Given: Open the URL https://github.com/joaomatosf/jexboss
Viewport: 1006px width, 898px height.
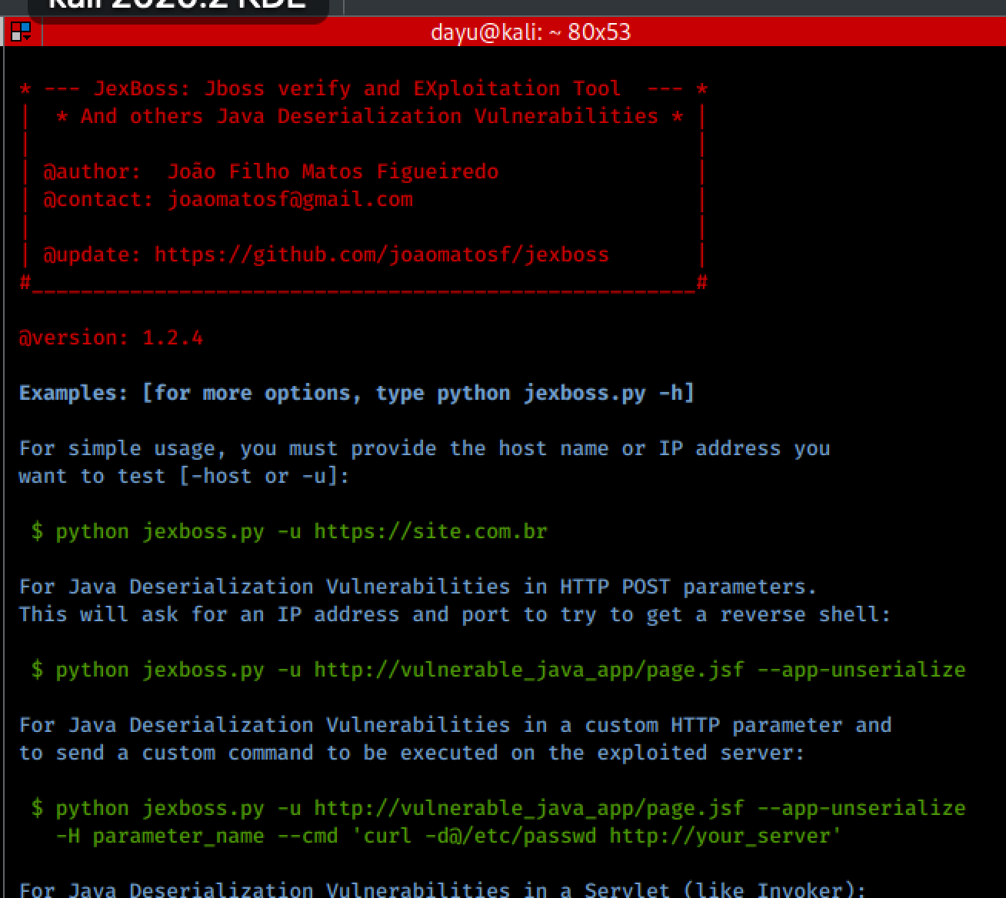Looking at the screenshot, I should (x=381, y=254).
